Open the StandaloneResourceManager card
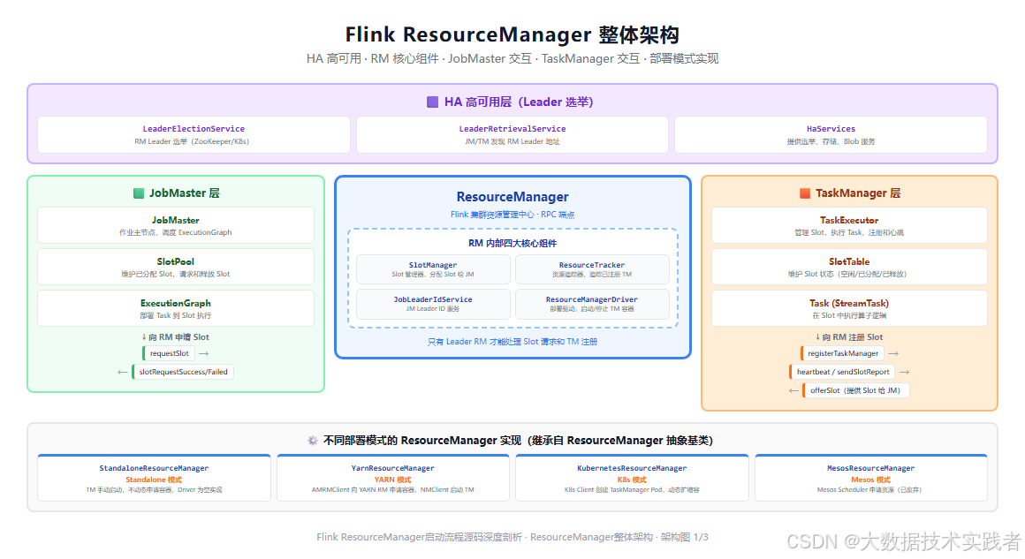Screen dimensions: 1025x559 coord(155,478)
